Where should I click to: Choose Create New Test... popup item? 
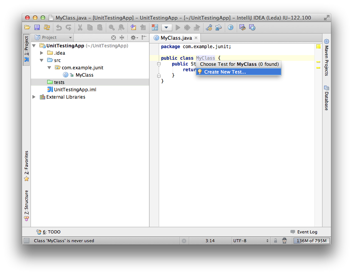point(239,72)
